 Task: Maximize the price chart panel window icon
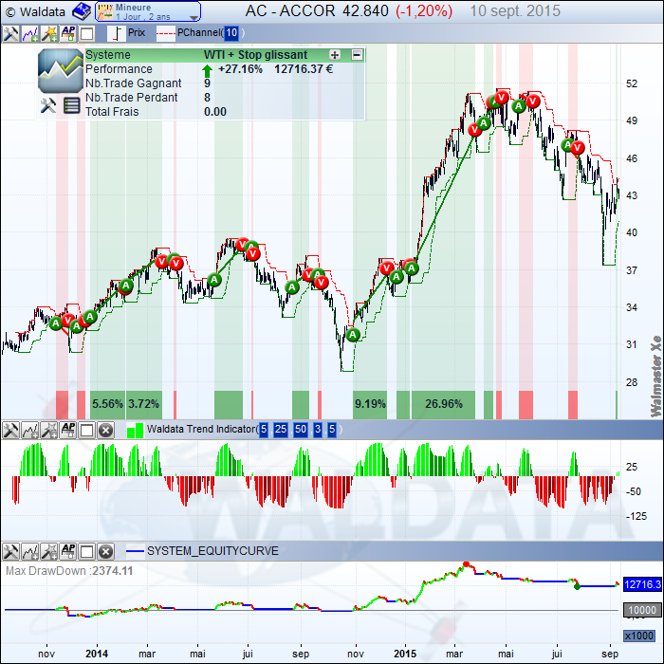click(x=87, y=34)
